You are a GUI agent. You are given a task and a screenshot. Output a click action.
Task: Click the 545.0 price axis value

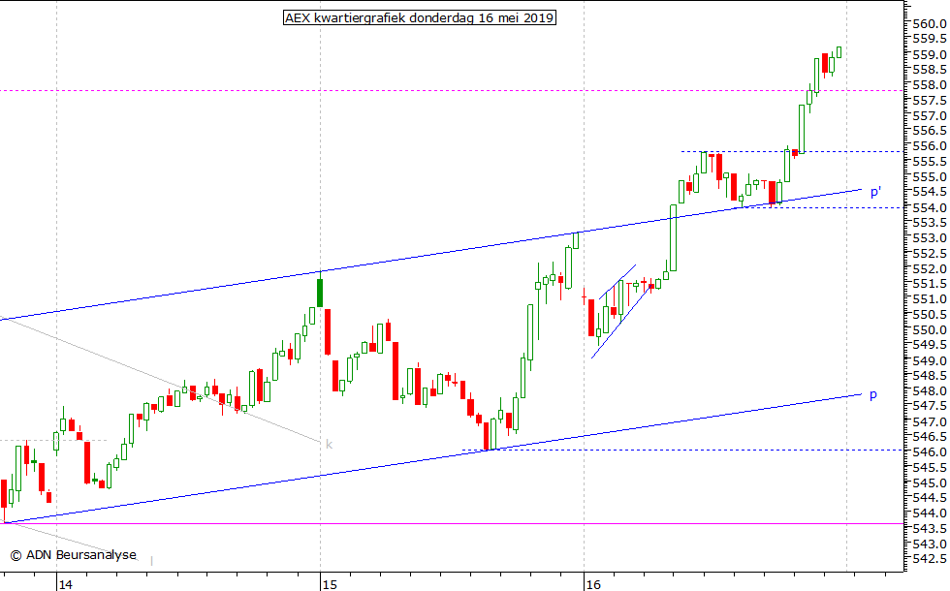[930, 483]
